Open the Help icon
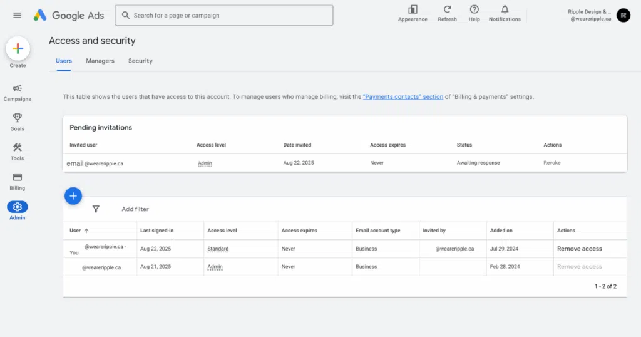Viewport: 641px width, 337px height. click(x=474, y=9)
